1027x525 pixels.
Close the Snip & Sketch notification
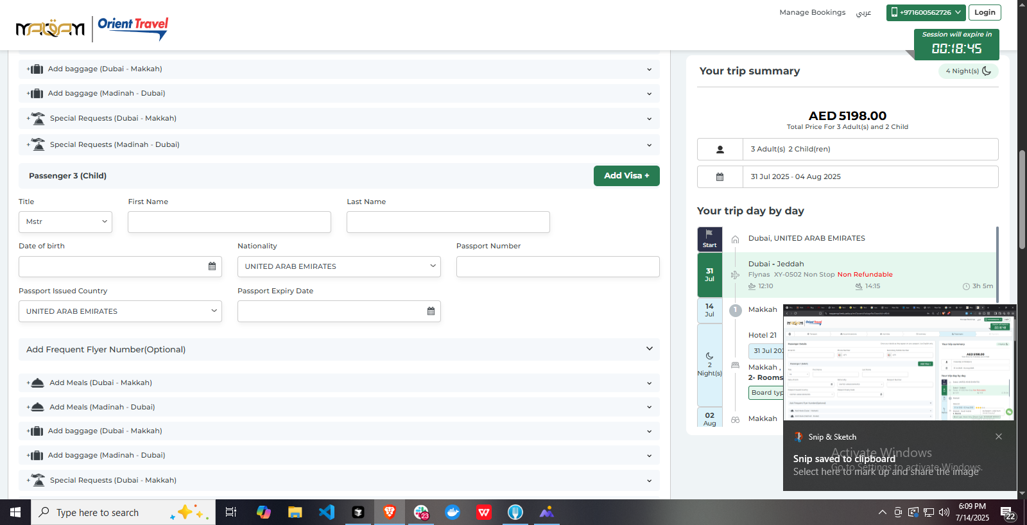pos(998,436)
